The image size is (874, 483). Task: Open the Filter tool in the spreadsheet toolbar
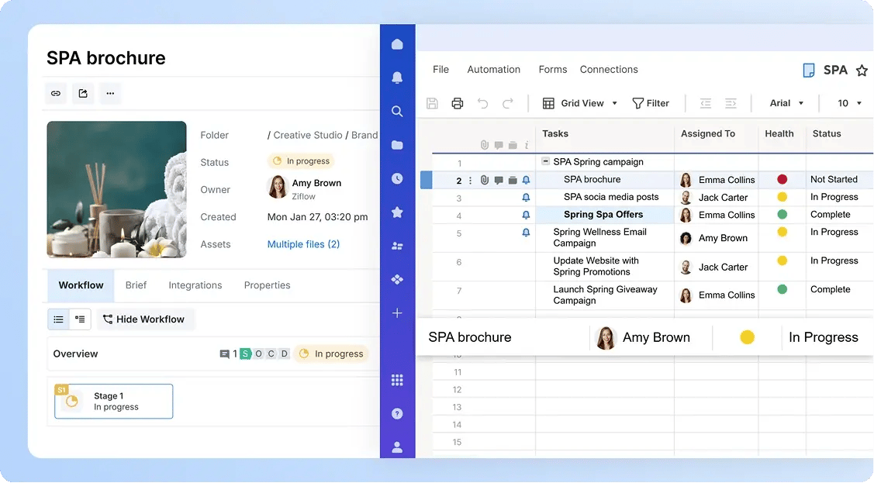[651, 103]
